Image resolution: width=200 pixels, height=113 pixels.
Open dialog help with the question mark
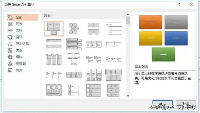coord(179,4)
